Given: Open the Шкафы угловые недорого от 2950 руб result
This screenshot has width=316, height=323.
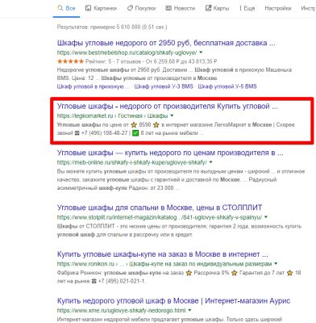Looking at the screenshot, I should tap(166, 43).
